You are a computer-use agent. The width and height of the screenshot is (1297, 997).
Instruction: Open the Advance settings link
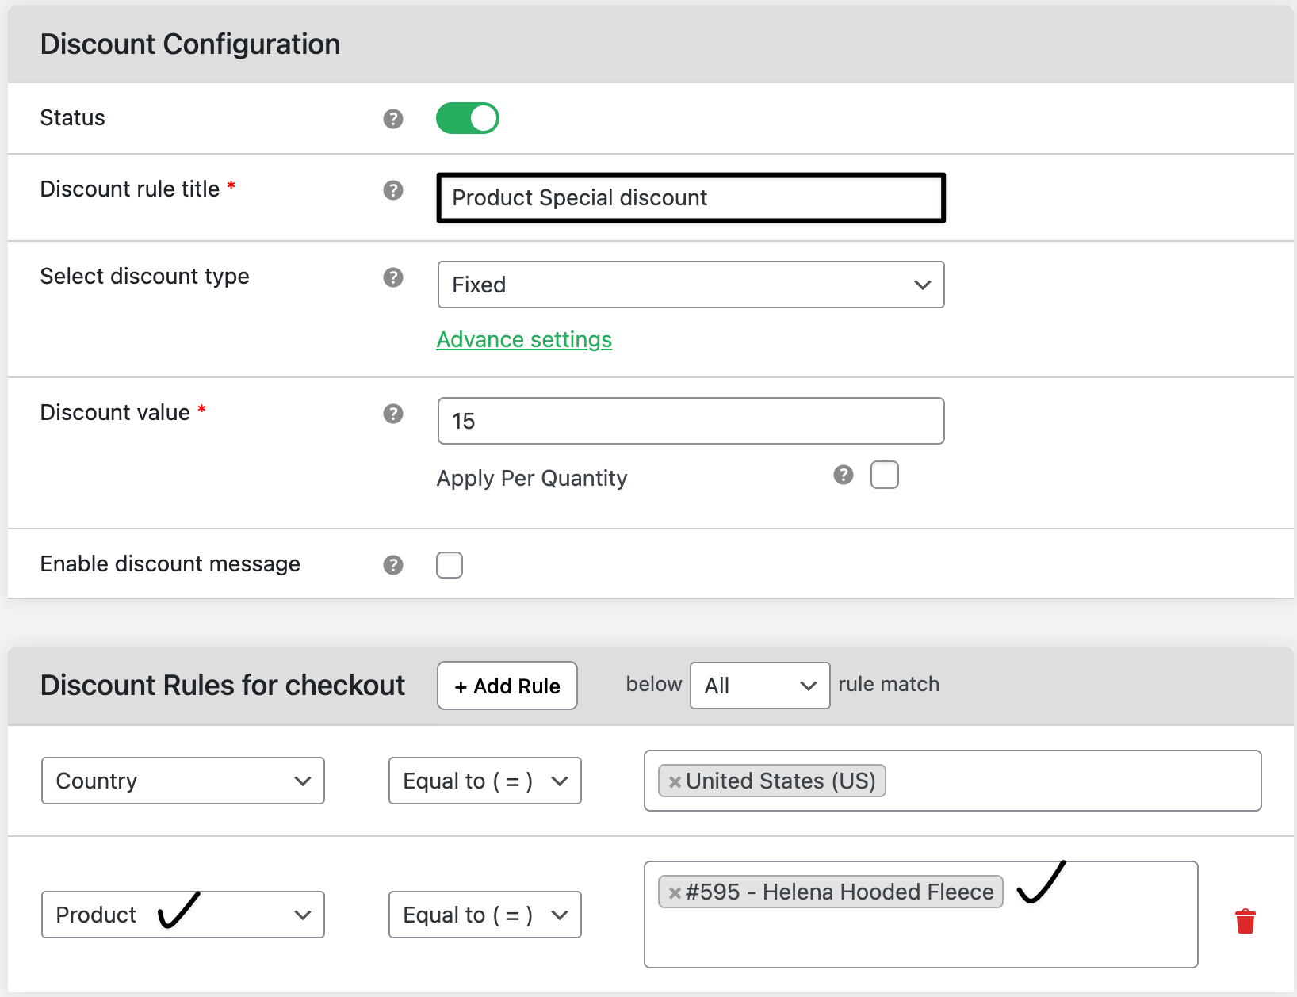coord(524,339)
